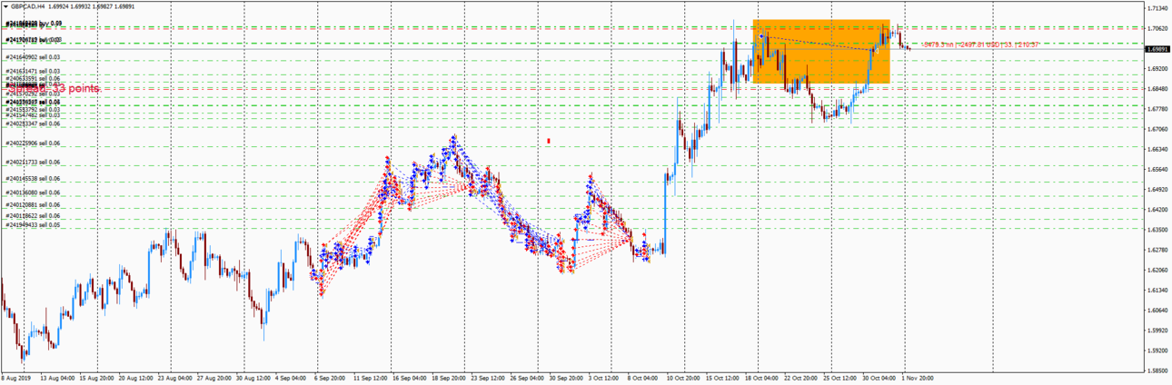The image size is (1172, 385).
Task: Select order label #240118622 sell 0.06
Action: [33, 216]
